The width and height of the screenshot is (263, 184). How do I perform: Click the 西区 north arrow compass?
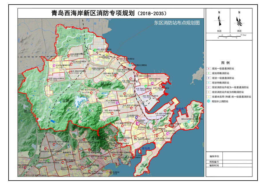click(x=239, y=21)
